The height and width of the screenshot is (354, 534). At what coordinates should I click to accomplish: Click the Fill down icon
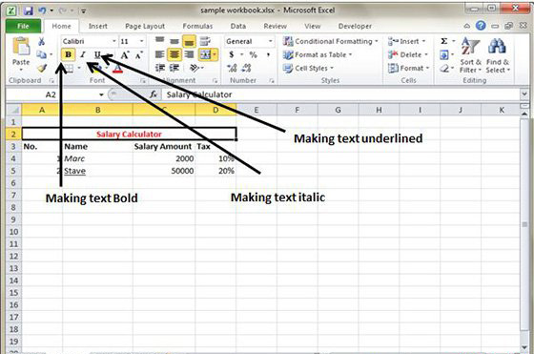(x=444, y=54)
